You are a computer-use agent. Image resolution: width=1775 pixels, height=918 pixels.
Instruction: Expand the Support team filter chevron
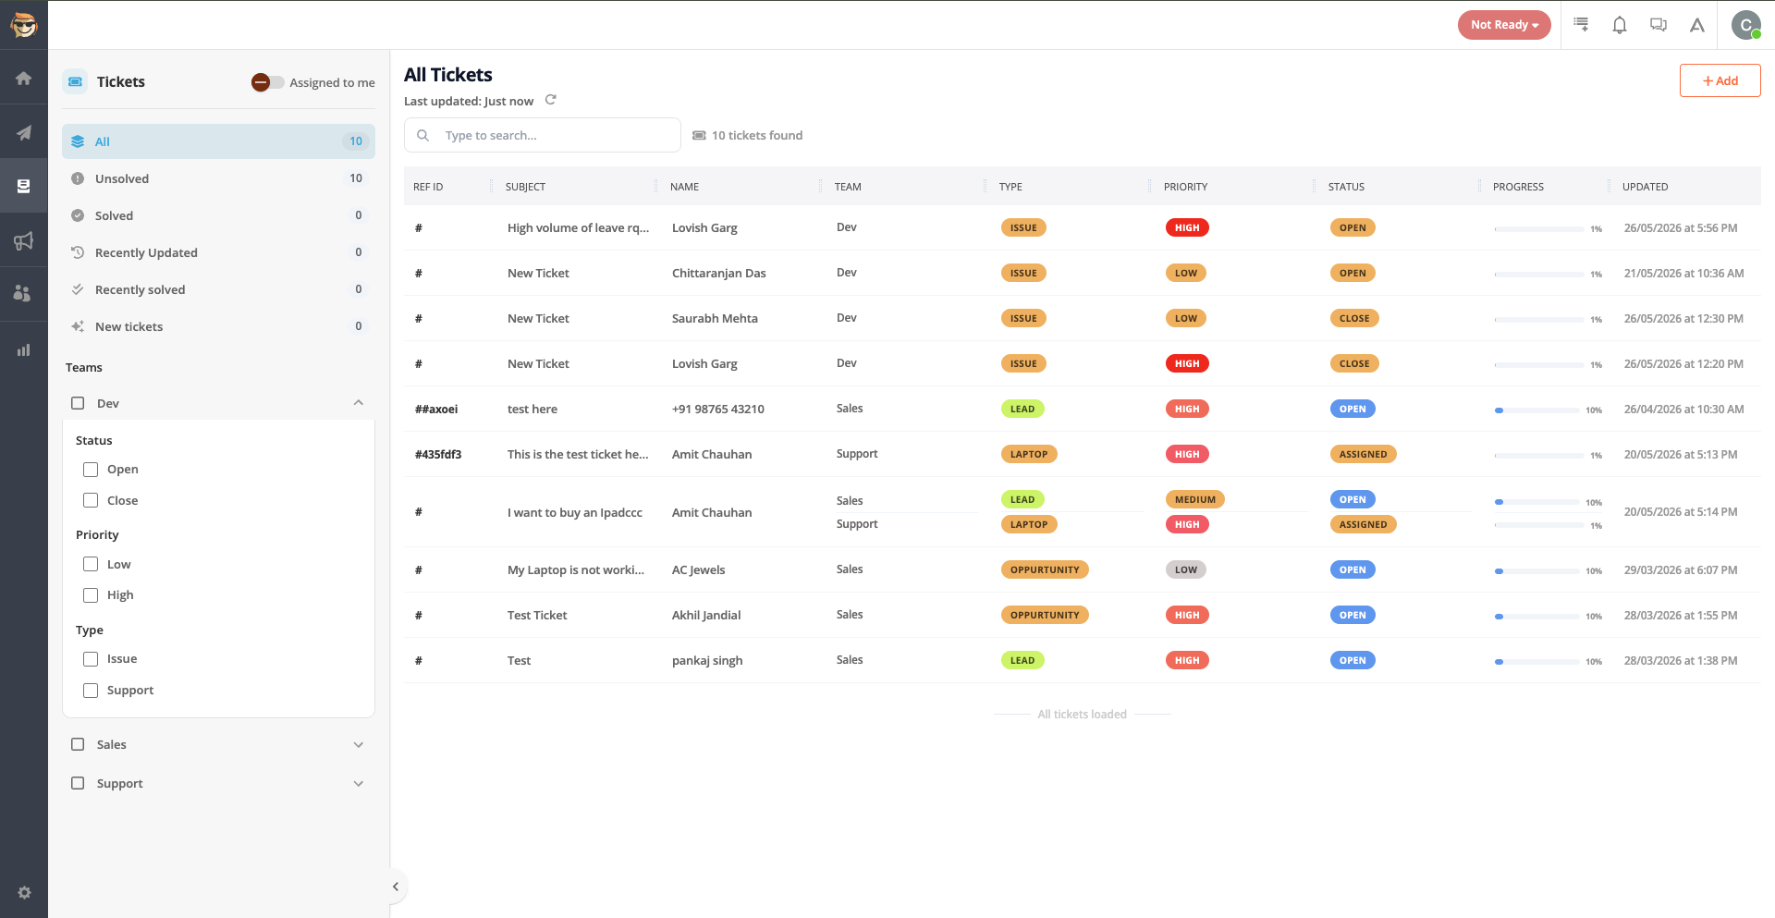pyautogui.click(x=359, y=784)
